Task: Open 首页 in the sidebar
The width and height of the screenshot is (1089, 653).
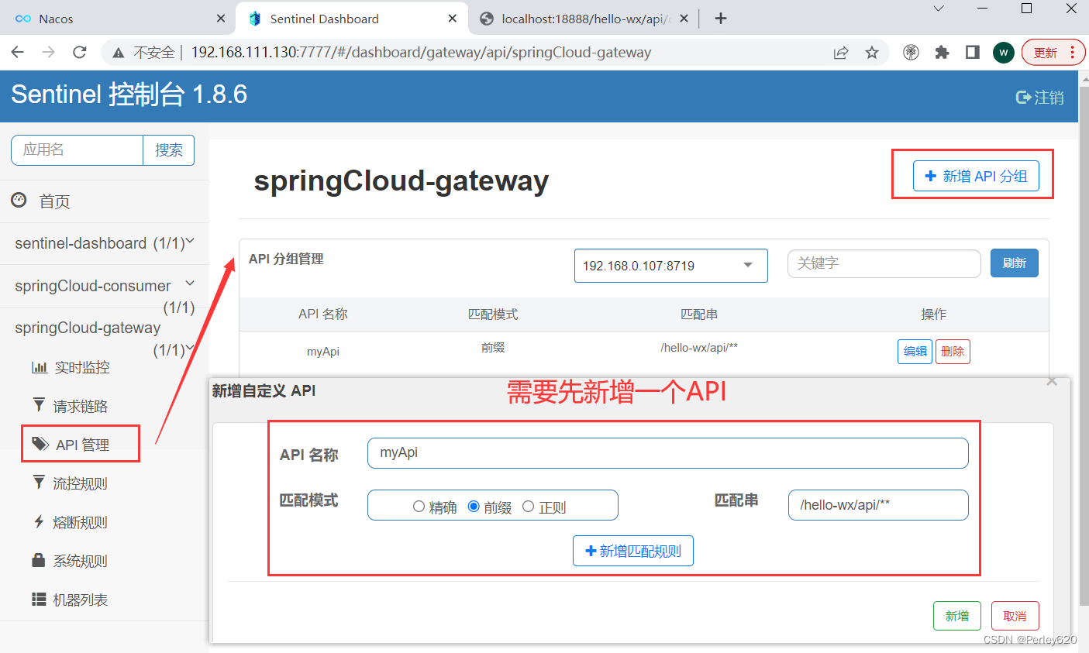Action: pos(54,201)
